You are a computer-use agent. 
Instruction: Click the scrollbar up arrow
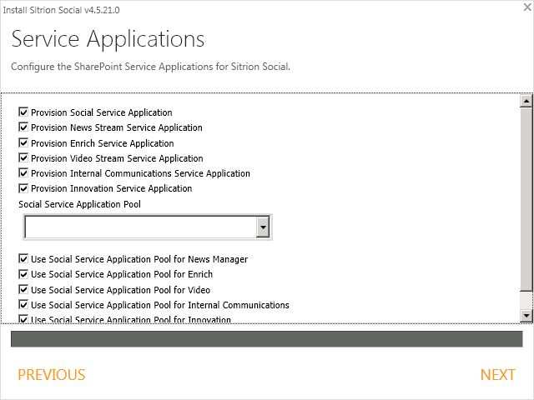[x=526, y=101]
